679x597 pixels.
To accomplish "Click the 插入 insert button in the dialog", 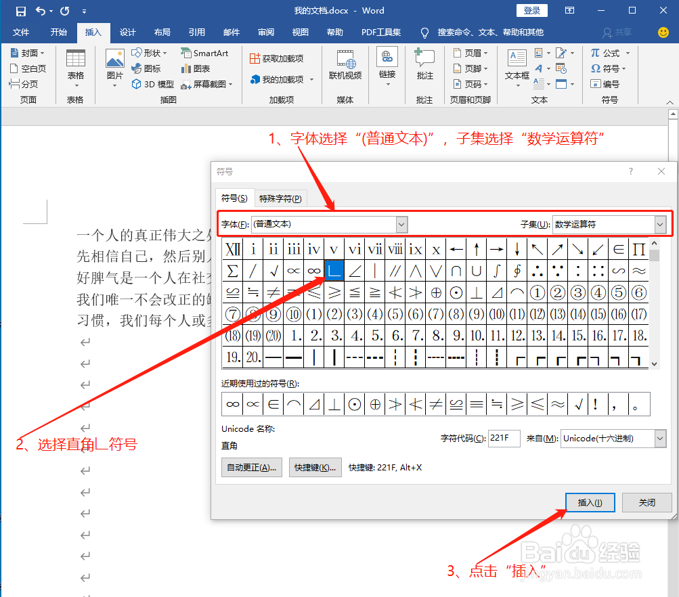I will point(590,503).
